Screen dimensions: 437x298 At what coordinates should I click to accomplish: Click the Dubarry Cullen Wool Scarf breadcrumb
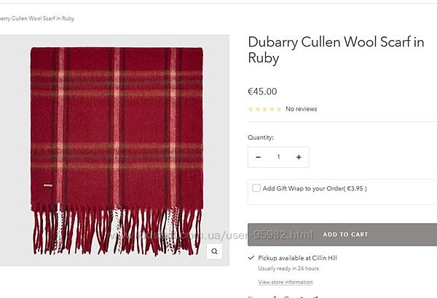tap(37, 18)
